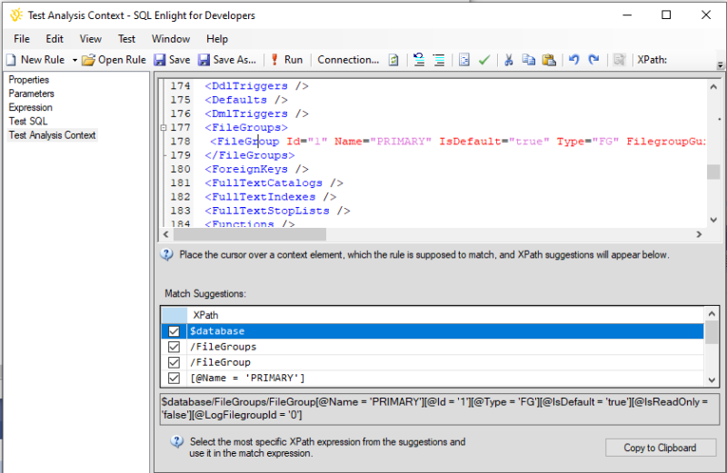This screenshot has width=727, height=473.
Task: Open the New Rule dropdown arrow
Action: (75, 60)
